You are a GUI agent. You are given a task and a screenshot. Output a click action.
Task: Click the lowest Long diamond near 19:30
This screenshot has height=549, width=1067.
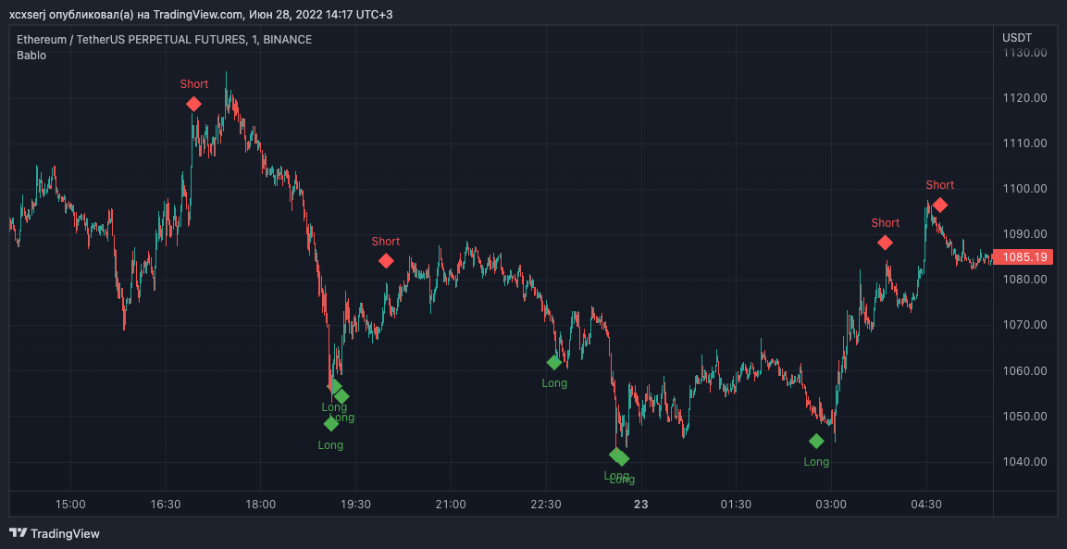tap(331, 424)
